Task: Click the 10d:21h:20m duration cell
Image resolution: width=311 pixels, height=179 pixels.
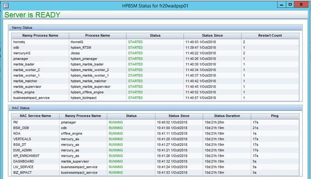Action: click(214, 122)
